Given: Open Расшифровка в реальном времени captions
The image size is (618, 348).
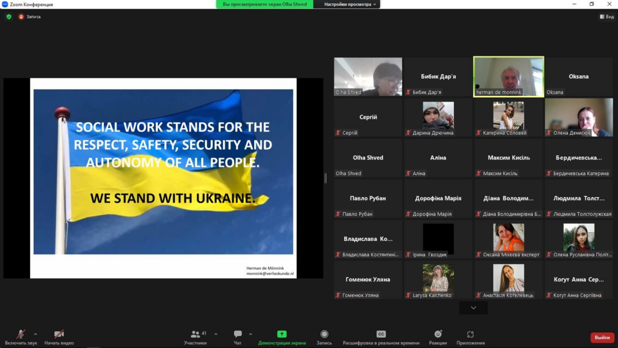Looking at the screenshot, I should (x=381, y=335).
